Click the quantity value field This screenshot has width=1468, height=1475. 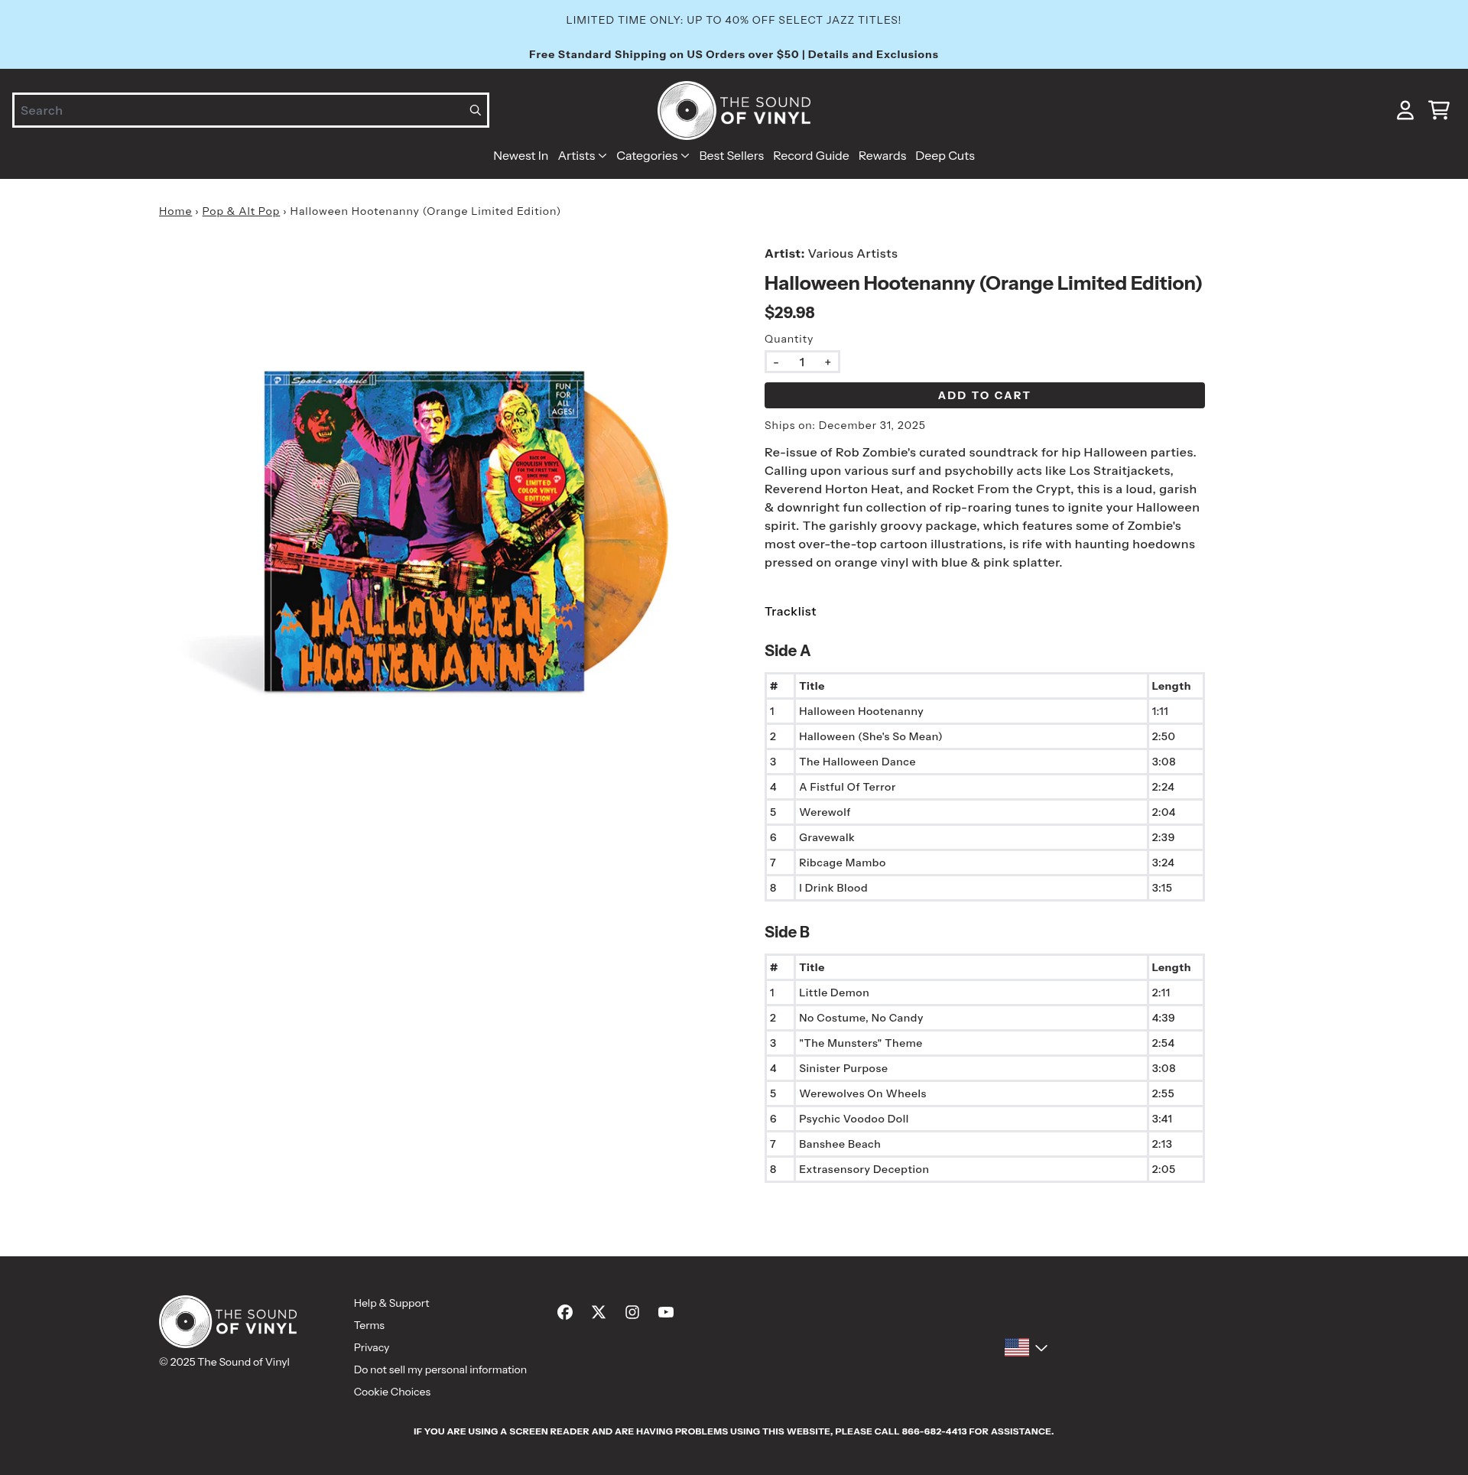tap(802, 362)
